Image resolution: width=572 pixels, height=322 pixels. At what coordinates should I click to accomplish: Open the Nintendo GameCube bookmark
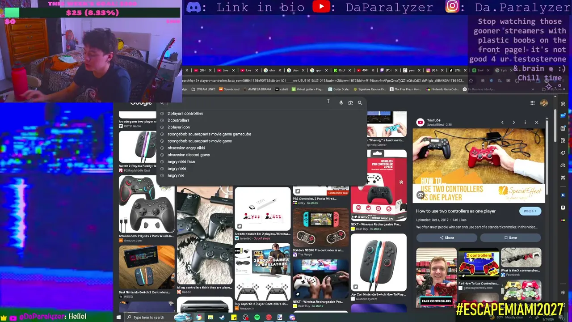[x=442, y=89]
